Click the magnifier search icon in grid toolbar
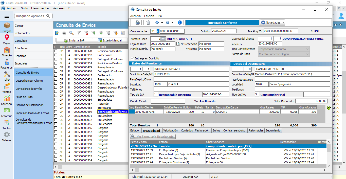This screenshot has width=346, height=179. pos(71,33)
